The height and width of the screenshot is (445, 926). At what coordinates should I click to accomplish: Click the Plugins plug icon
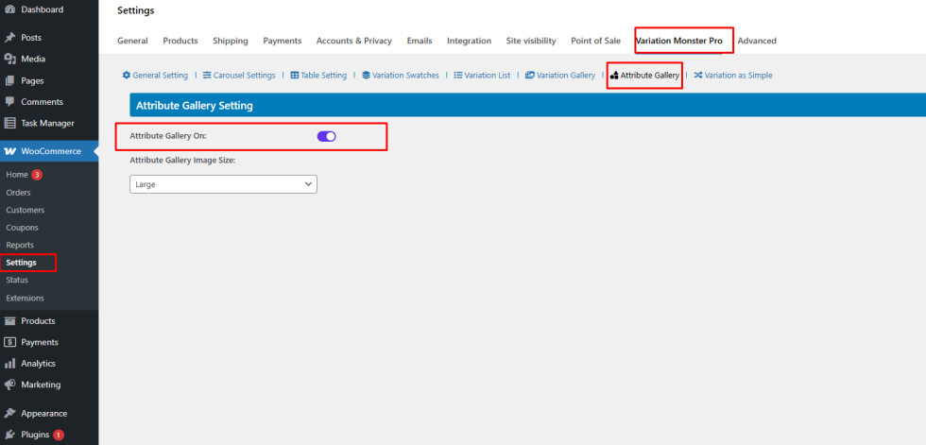pos(9,435)
